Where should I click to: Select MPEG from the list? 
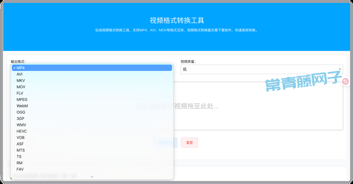22,99
